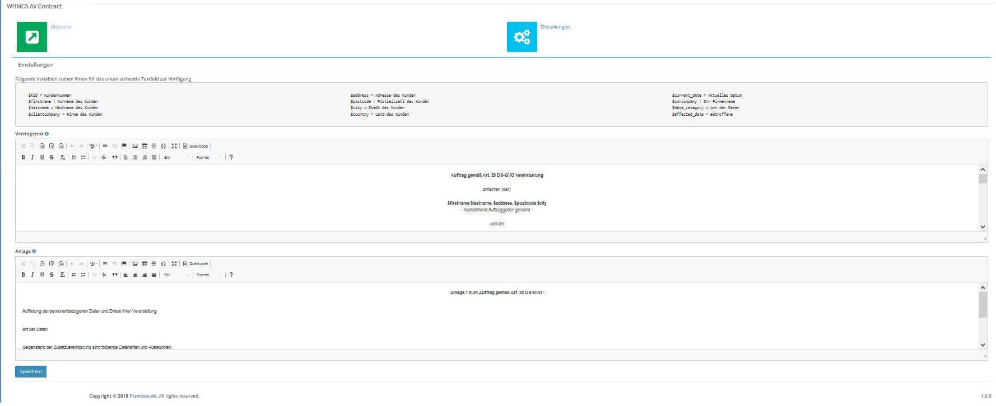Open the Übersicht link
996x406 pixels.
coord(61,27)
